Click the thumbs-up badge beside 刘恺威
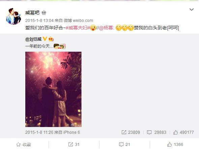The image size is (199, 150). coord(51,39)
